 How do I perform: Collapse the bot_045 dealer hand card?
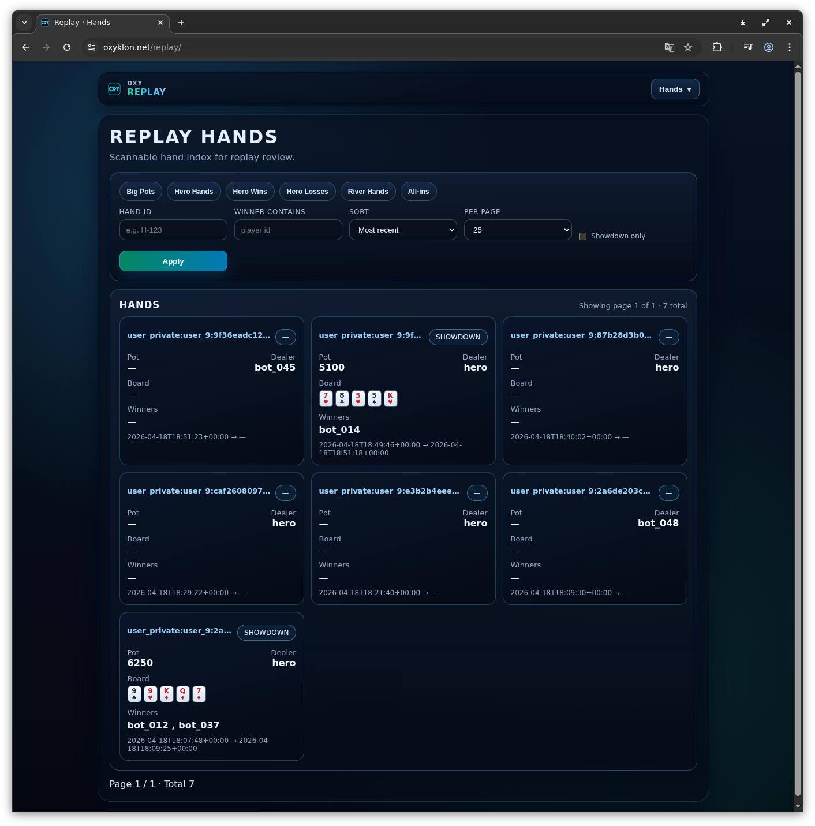pos(285,337)
